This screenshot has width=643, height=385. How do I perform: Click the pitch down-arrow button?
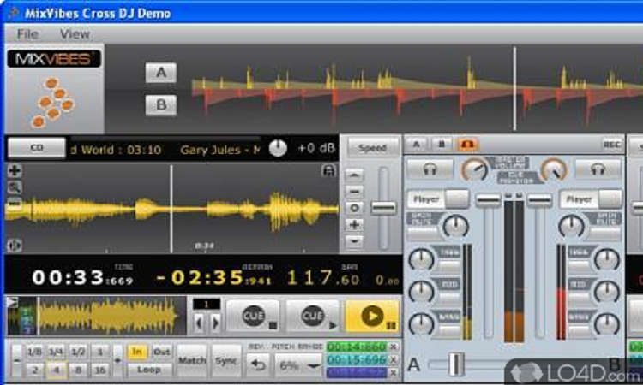point(354,241)
